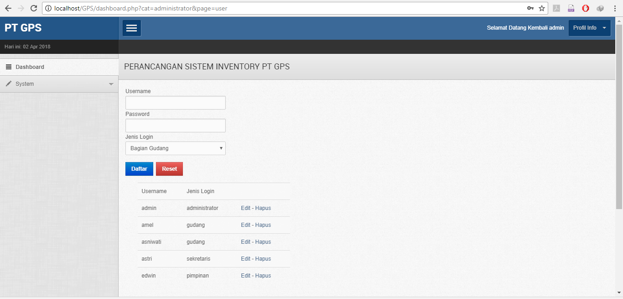The image size is (623, 299).
Task: Click the Username input field
Action: [x=176, y=103]
